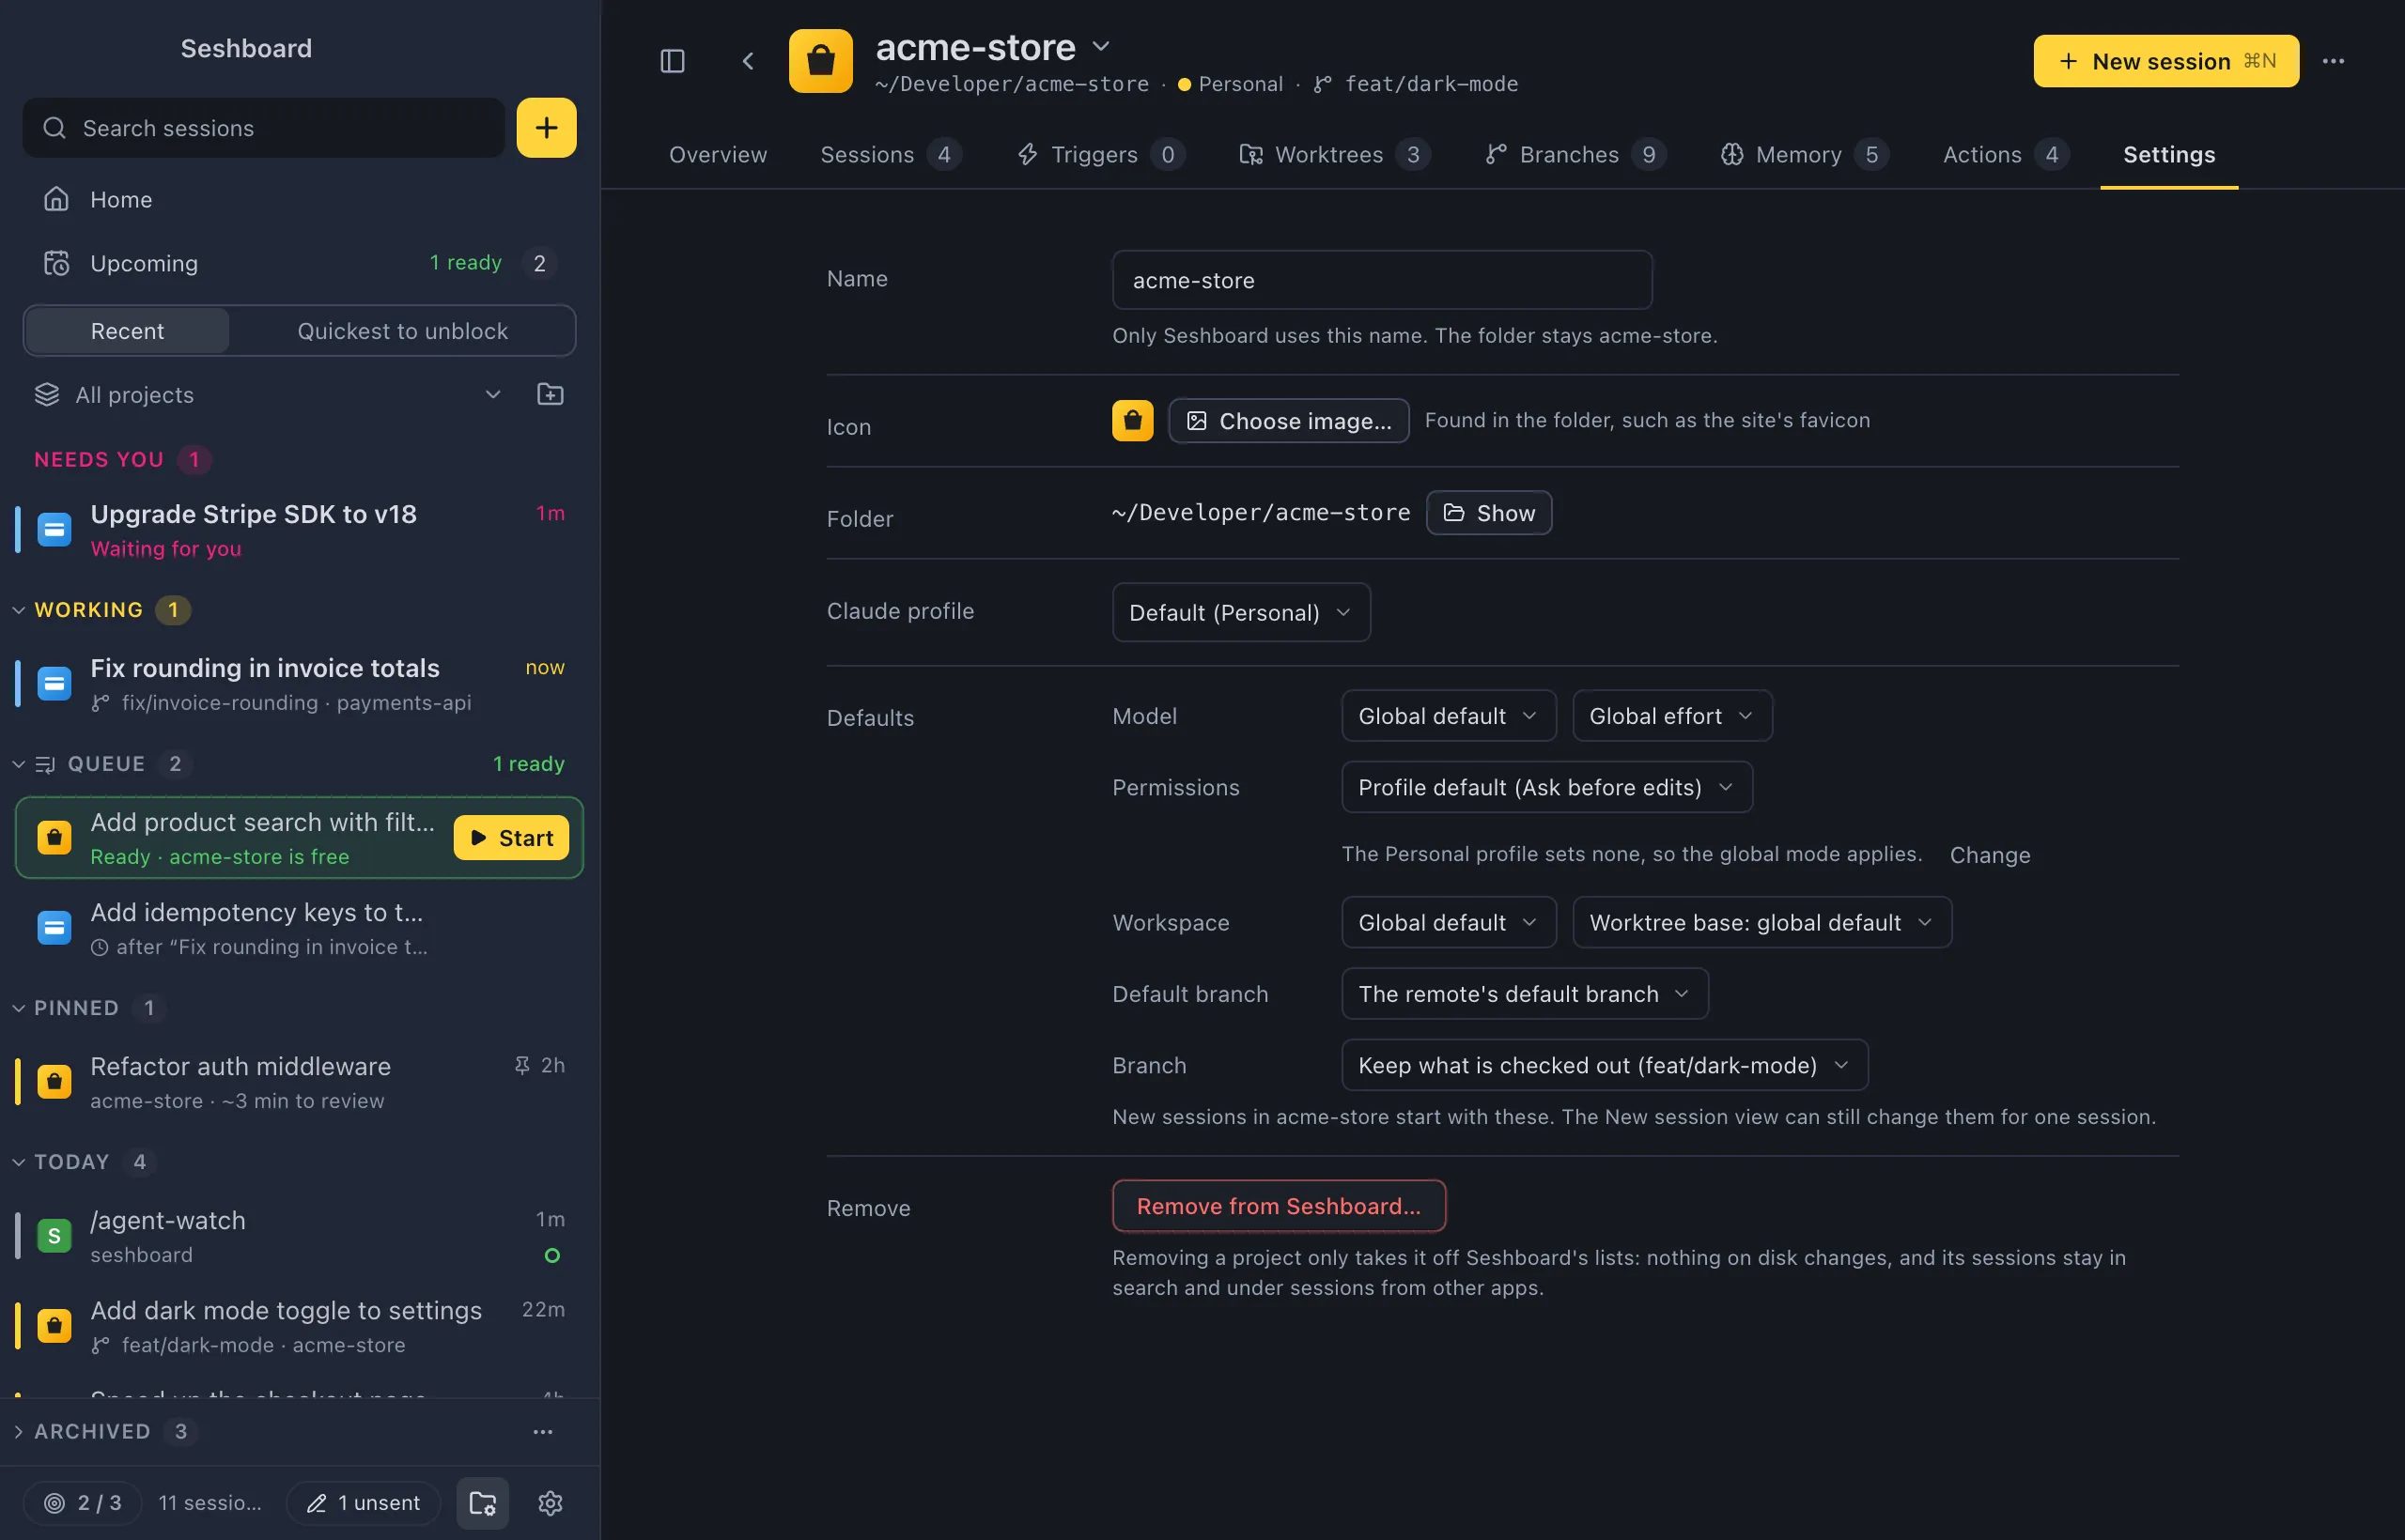This screenshot has height=1540, width=2405.
Task: Open Home in the sidebar
Action: 299,199
